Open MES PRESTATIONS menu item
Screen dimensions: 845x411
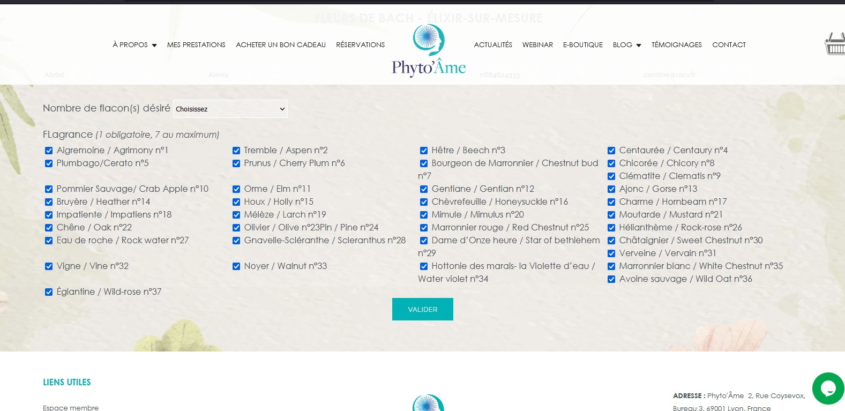tap(196, 45)
